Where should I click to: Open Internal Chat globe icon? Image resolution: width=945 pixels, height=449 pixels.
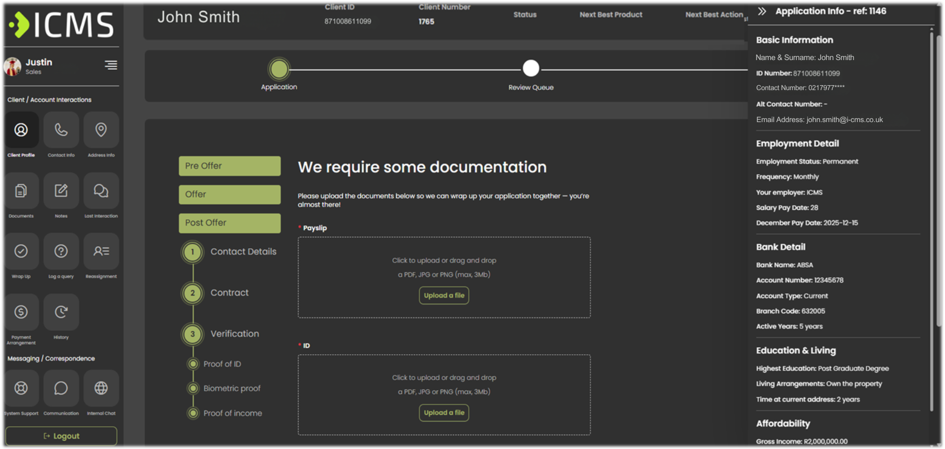pyautogui.click(x=101, y=388)
